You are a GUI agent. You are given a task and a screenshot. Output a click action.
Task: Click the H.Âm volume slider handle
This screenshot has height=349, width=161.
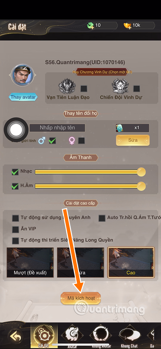[x=141, y=186]
